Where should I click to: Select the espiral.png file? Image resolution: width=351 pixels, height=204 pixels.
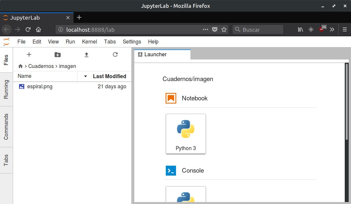tap(39, 87)
